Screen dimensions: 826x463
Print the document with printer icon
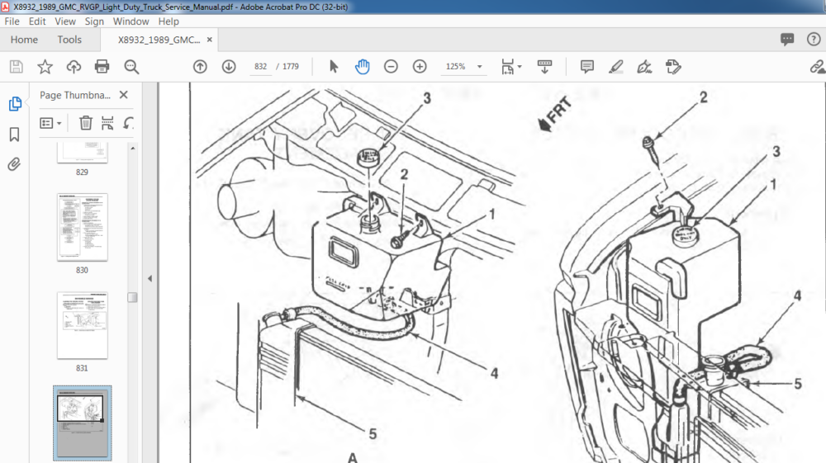102,67
